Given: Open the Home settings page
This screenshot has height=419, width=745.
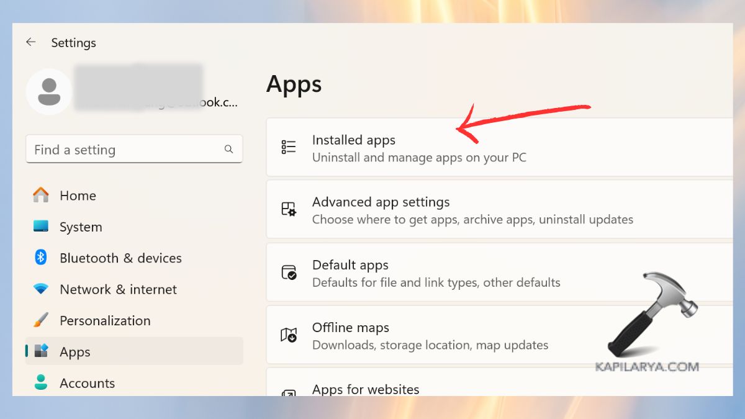Looking at the screenshot, I should tap(134, 196).
